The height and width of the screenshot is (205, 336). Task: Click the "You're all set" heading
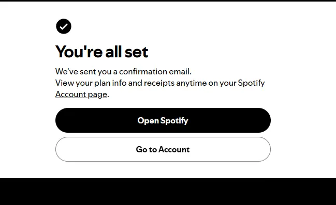pyautogui.click(x=101, y=52)
